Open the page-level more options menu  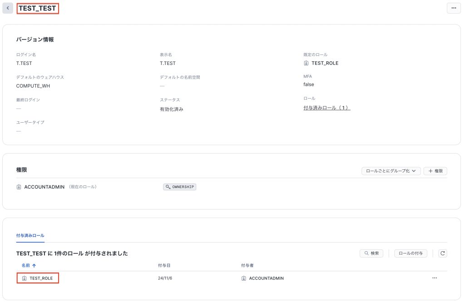click(x=453, y=8)
